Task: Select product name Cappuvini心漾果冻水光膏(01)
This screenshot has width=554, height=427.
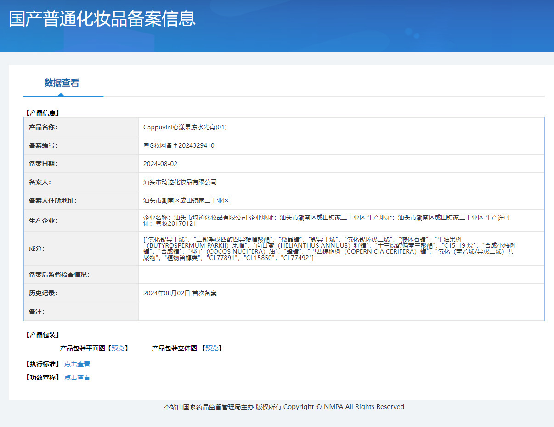Action: click(x=185, y=128)
